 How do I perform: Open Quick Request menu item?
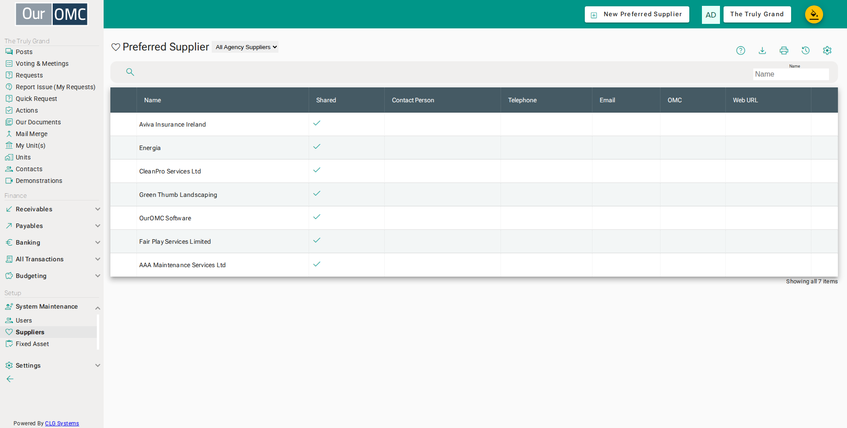coord(36,99)
